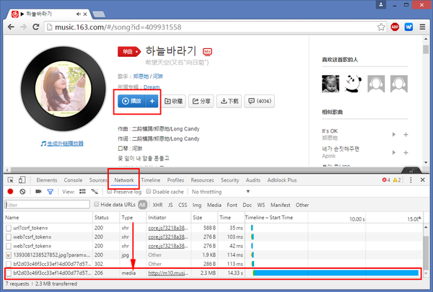Screen dimensions: 433x292
Task: Select the 1393081238527852.jpg request checkbox
Action: pyautogui.click(x=9, y=255)
